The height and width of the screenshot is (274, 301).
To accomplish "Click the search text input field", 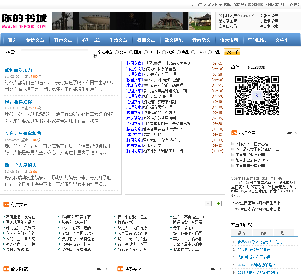I will pos(54,52).
